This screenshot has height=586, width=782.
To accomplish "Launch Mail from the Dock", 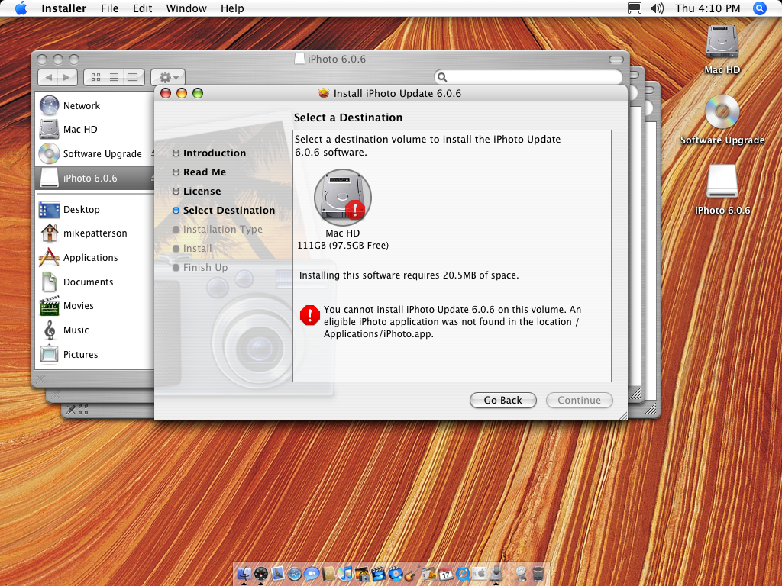I will (x=278, y=574).
